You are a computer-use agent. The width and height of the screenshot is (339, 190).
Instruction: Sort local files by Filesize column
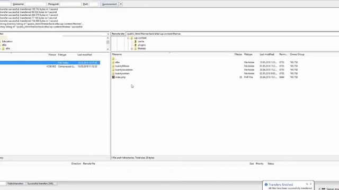tap(52, 55)
